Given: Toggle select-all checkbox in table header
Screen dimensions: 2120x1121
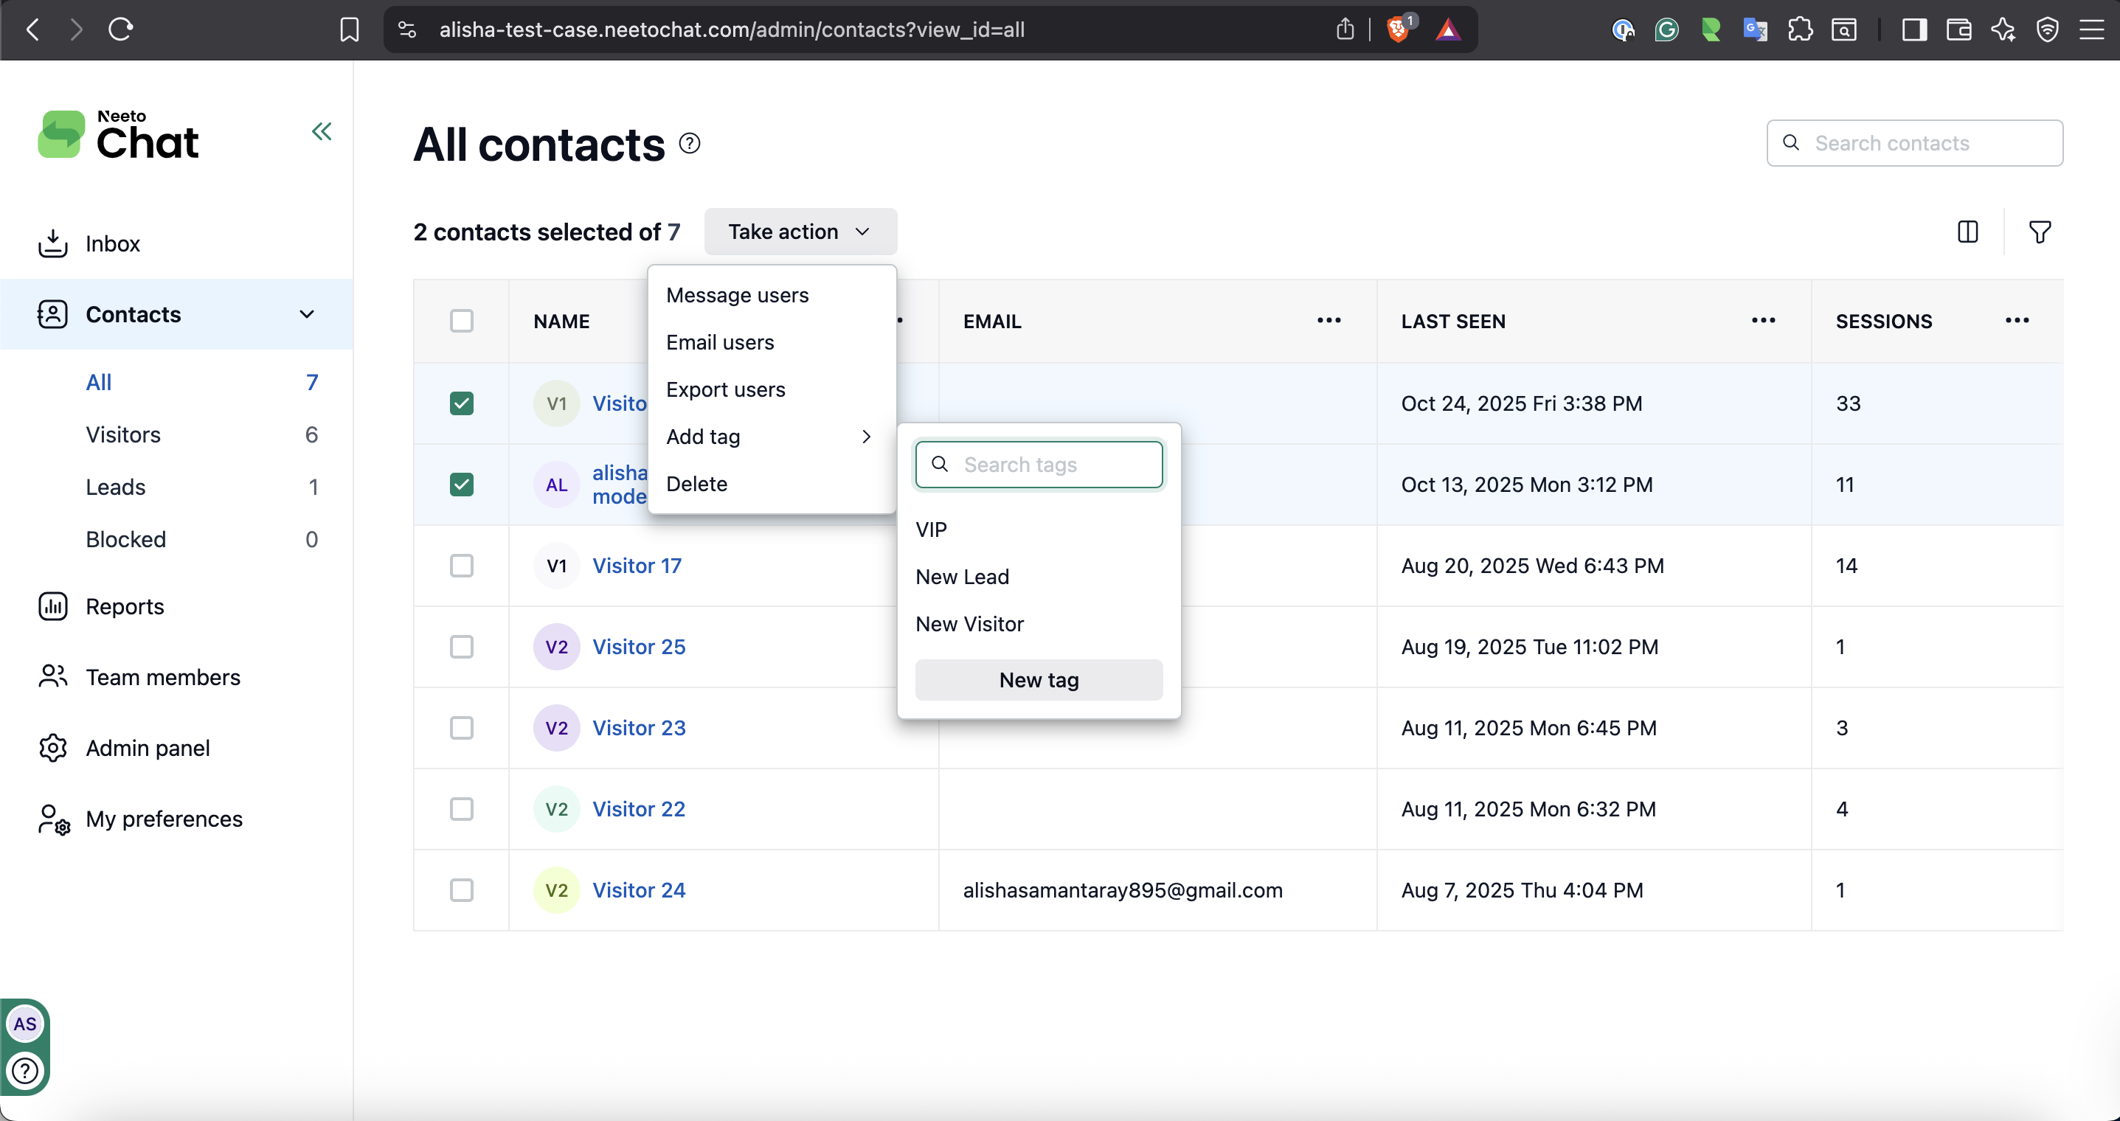Looking at the screenshot, I should (x=462, y=321).
